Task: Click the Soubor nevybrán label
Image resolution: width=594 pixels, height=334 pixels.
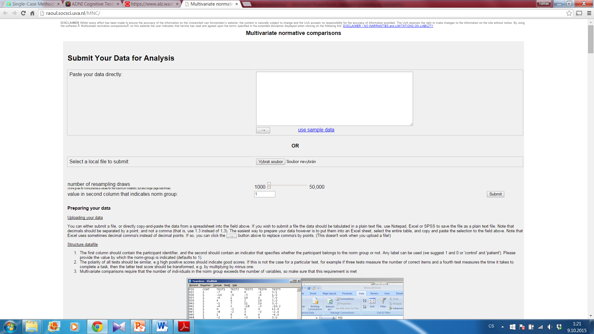Action: coord(301,162)
